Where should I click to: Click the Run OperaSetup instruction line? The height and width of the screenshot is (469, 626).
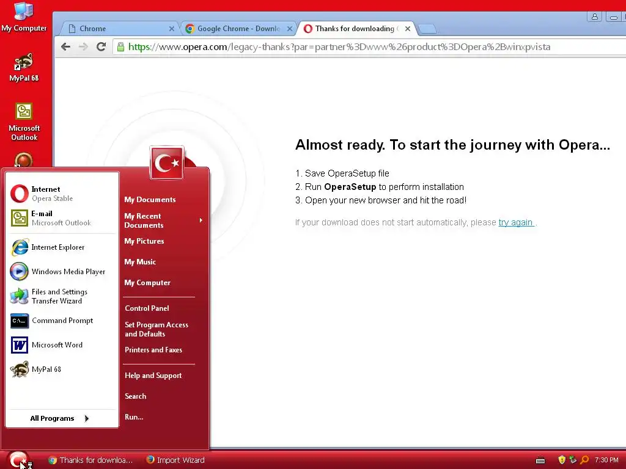click(380, 187)
